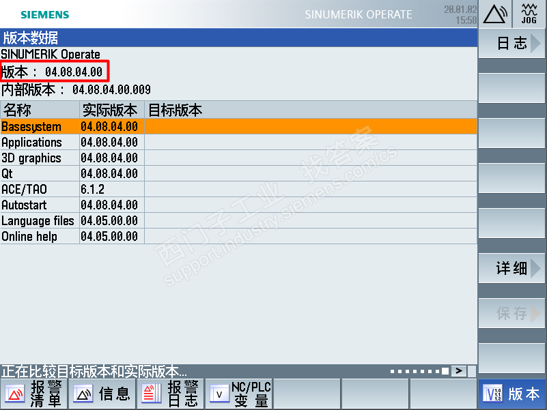The image size is (547, 410).
Task: Click the date and time display
Action: point(460,14)
